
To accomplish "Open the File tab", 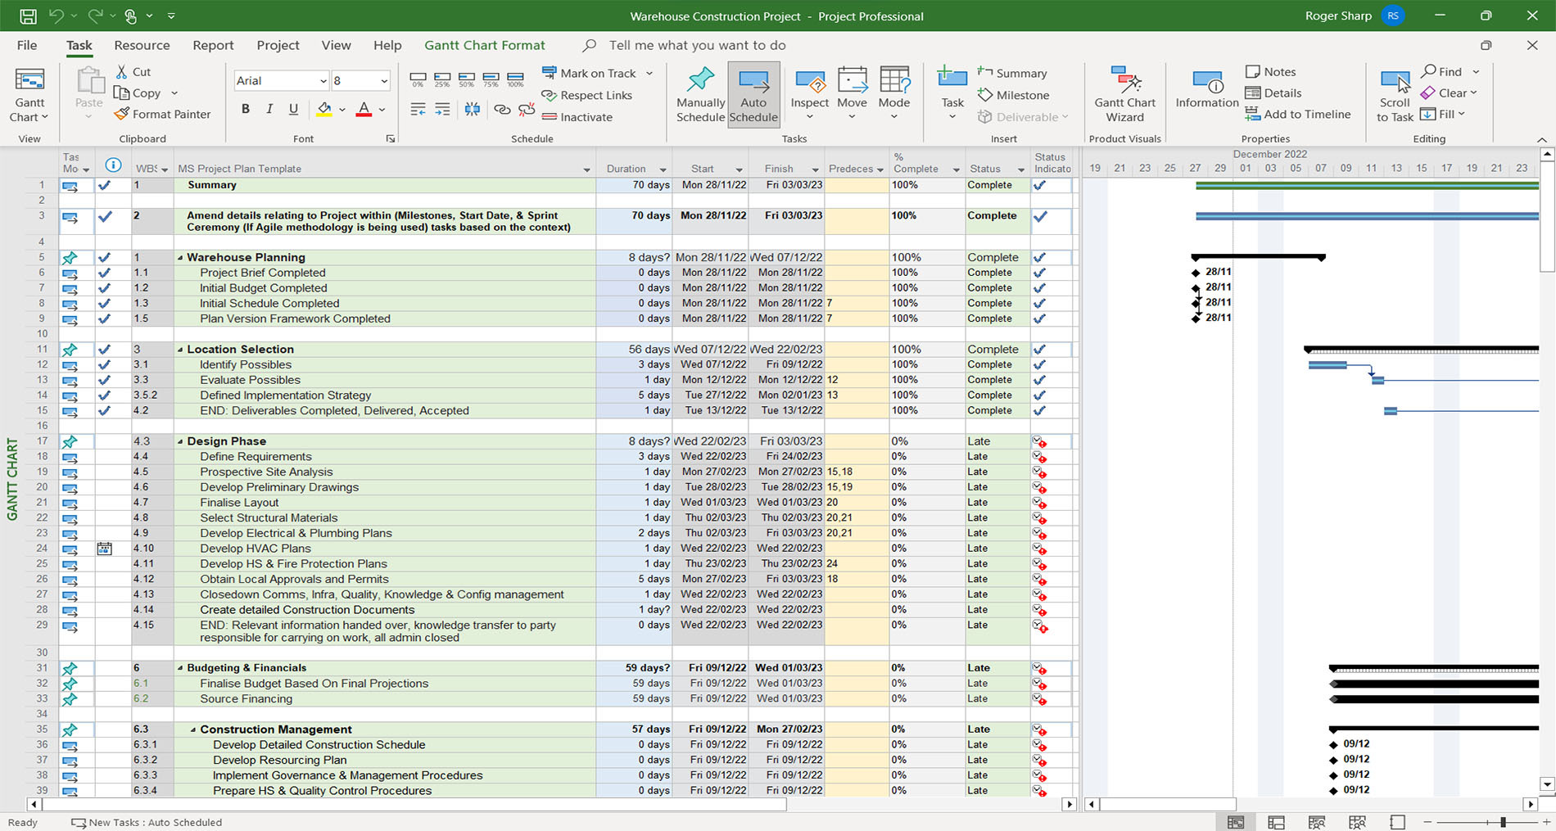I will pos(27,45).
